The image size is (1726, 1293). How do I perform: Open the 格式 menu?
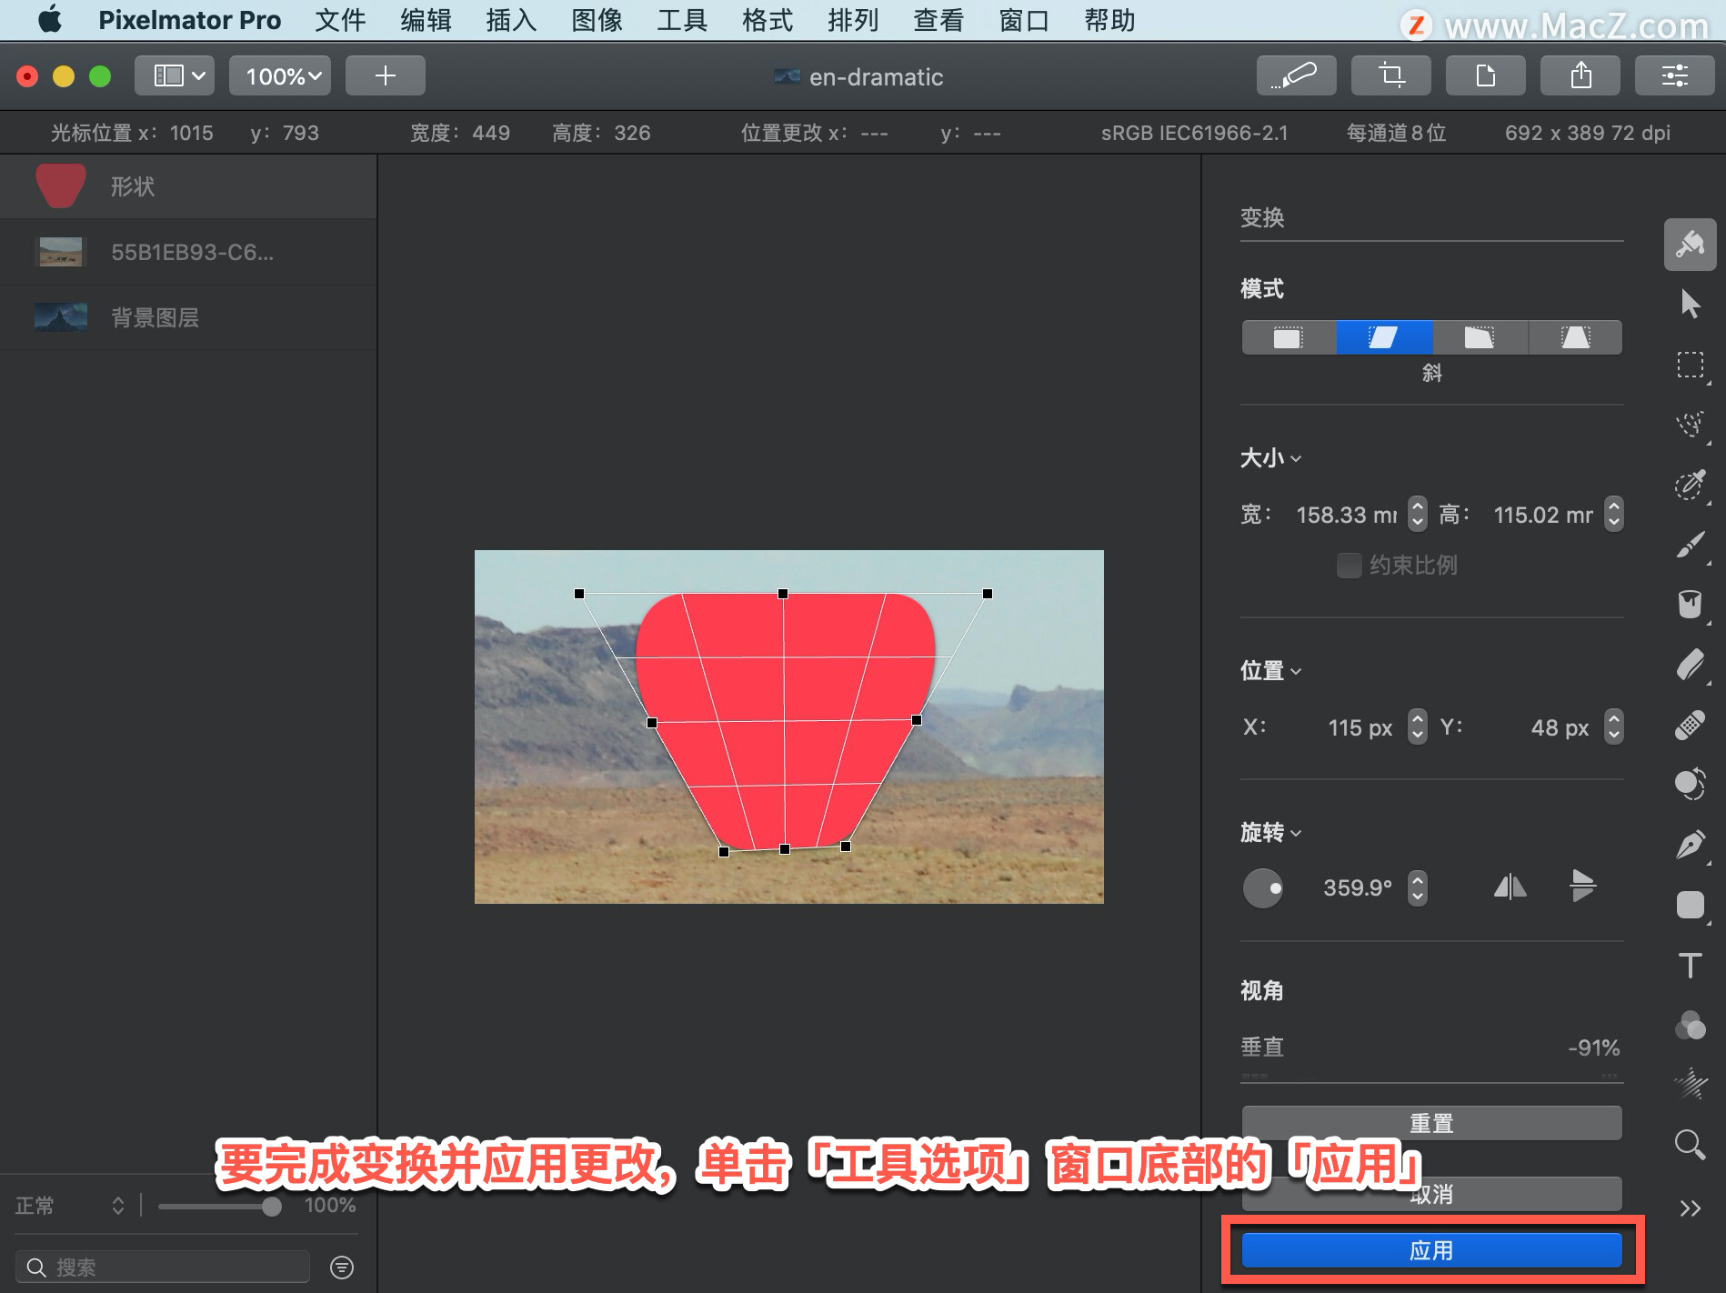[x=768, y=20]
